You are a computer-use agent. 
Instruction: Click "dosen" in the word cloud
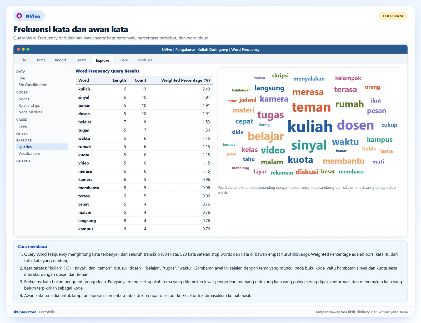point(355,125)
